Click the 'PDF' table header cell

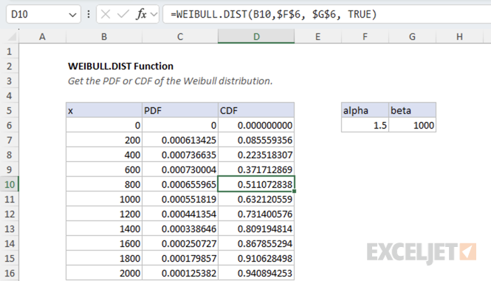tap(180, 110)
